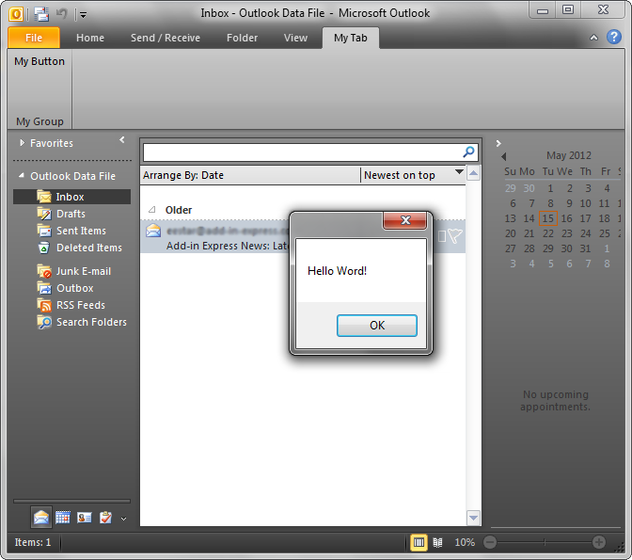
Task: Click the Send/Receive All Folders quick access icon
Action: [41, 14]
